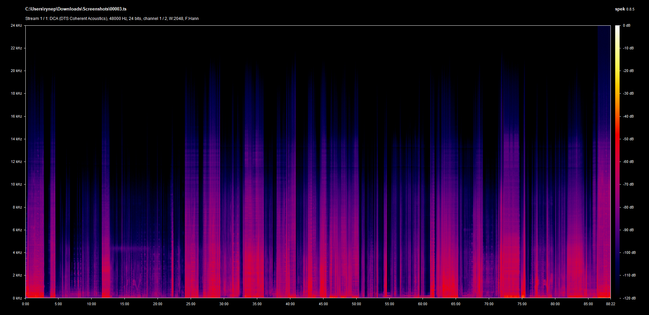Screen dimensions: 649x315
Task: Click the -120 dB scale label
Action: 629,298
